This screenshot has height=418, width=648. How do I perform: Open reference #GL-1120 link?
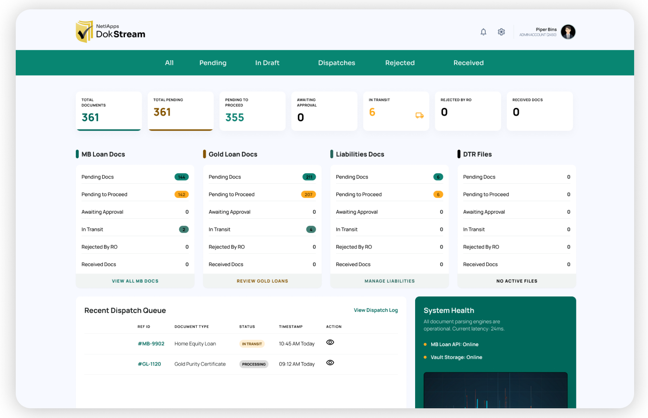click(x=149, y=364)
